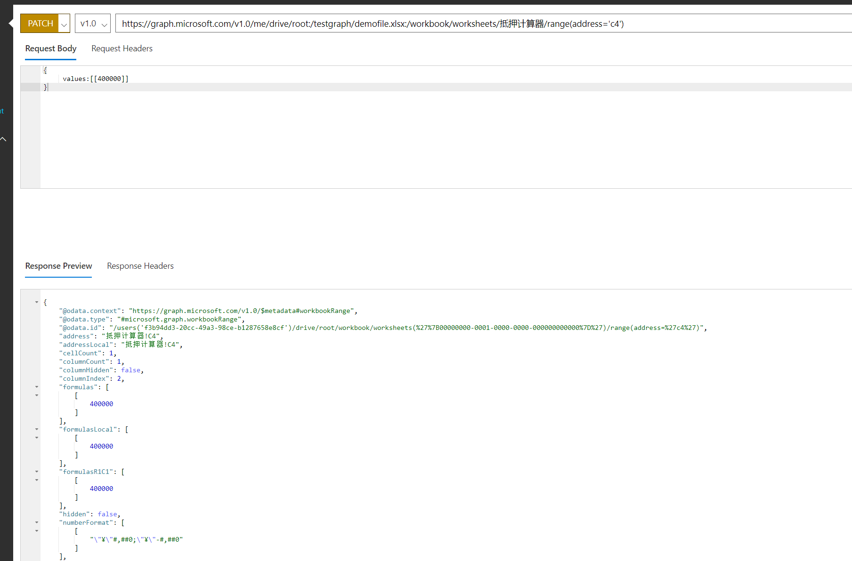This screenshot has width=852, height=561.
Task: Click the values line in the request body editor
Action: (96, 79)
